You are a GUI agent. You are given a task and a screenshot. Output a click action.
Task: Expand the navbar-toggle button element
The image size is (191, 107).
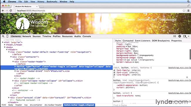tap(15, 67)
